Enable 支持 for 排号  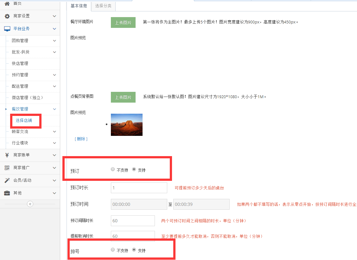(x=134, y=250)
